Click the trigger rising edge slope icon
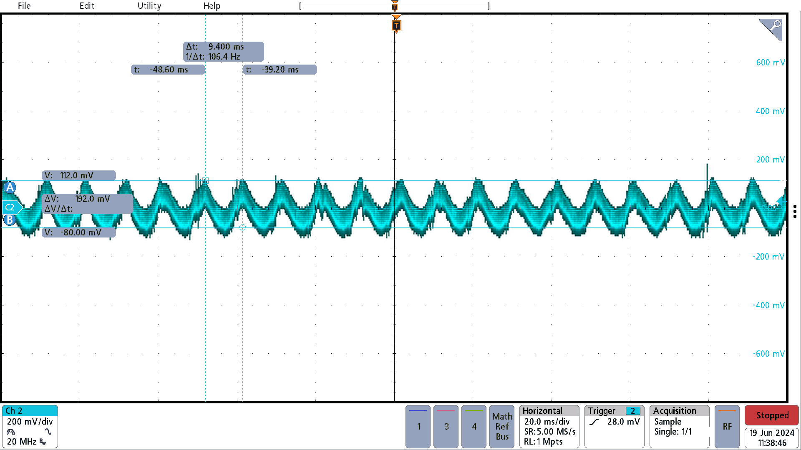 [594, 422]
